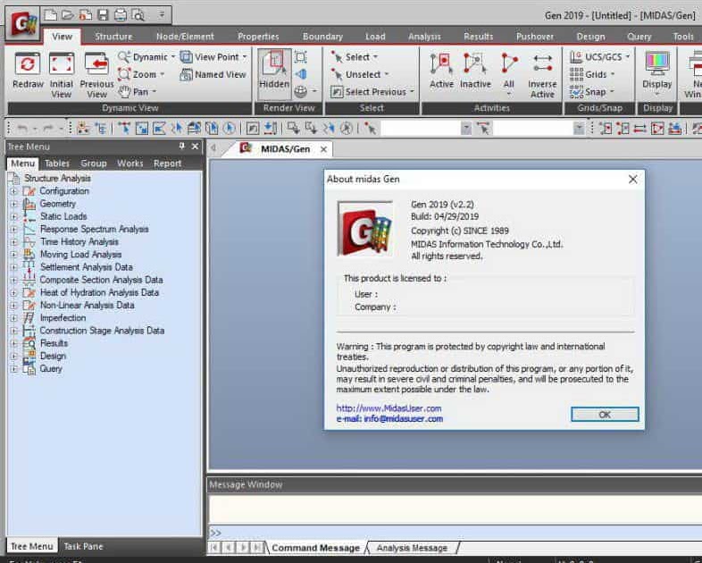Open the Grids dropdown
Image resolution: width=702 pixels, height=563 pixels.
[x=613, y=74]
